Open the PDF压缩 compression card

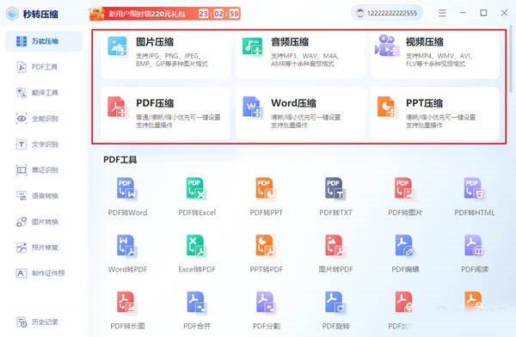tap(165, 113)
